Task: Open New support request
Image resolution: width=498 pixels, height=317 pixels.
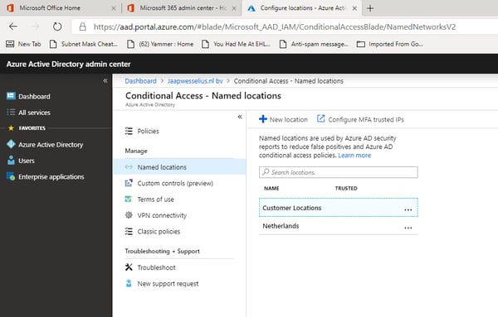Action: [168, 284]
